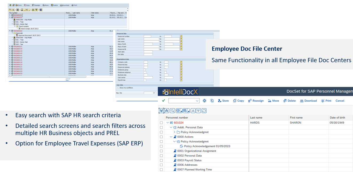Click Copy in the IntelliDocX toolbar
The width and height of the screenshot is (353, 172).
pos(238,101)
